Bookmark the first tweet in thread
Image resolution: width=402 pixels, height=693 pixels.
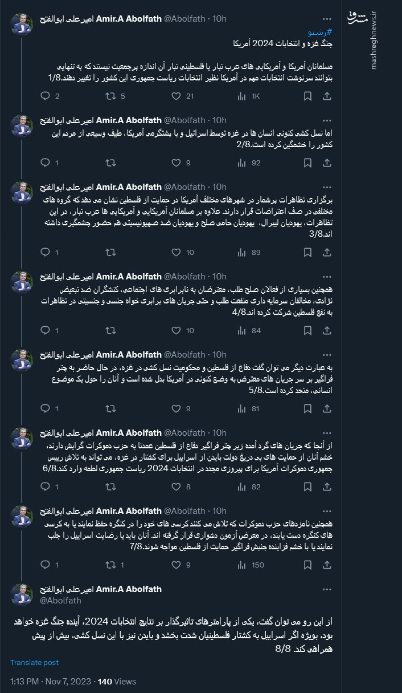(x=307, y=96)
